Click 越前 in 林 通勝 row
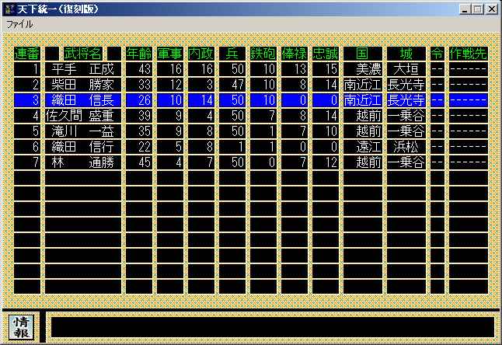Image resolution: width=502 pixels, height=345 pixels. coord(363,162)
